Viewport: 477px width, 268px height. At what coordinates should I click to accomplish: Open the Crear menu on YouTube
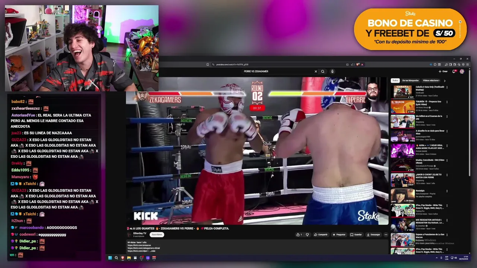tap(443, 71)
